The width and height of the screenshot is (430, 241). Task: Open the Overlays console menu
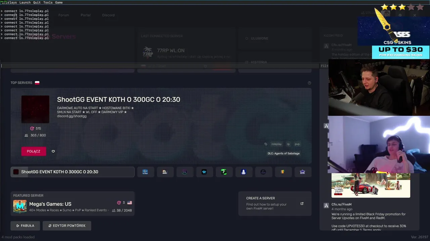pyautogui.click(x=9, y=2)
